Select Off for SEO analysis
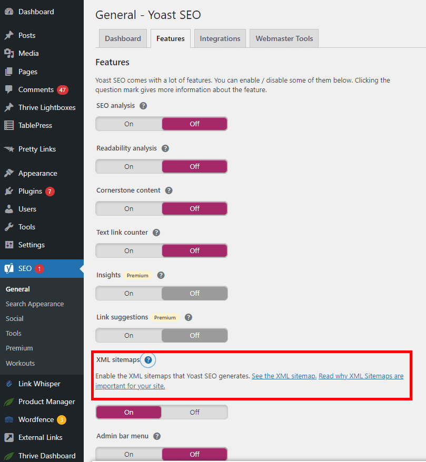The image size is (426, 462). pyautogui.click(x=195, y=124)
